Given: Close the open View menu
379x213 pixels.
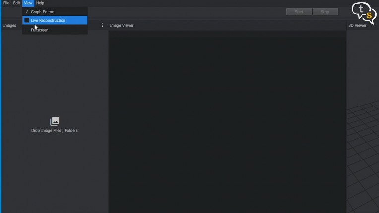Looking at the screenshot, I should (28, 3).
